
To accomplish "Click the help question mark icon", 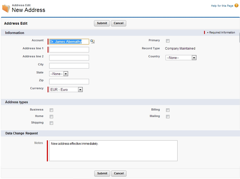I will pos(236,5).
